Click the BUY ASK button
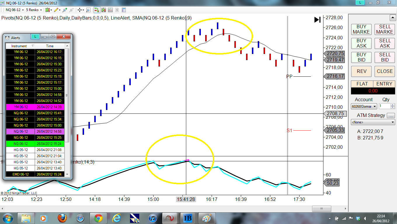Image resolution: width=397 pixels, height=224 pixels. [361, 43]
